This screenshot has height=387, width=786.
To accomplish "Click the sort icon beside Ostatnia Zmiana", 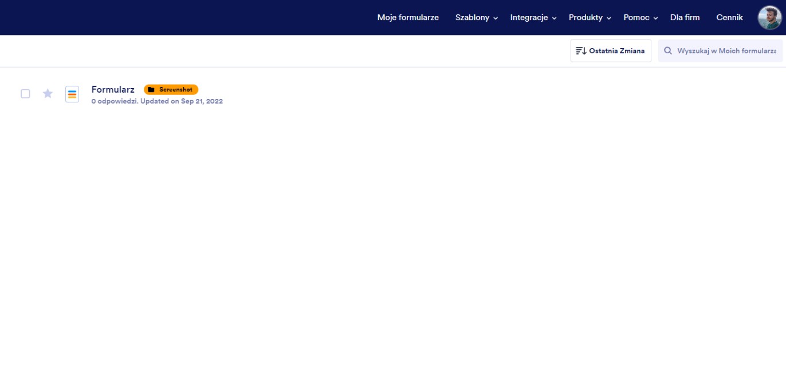I will (x=581, y=51).
